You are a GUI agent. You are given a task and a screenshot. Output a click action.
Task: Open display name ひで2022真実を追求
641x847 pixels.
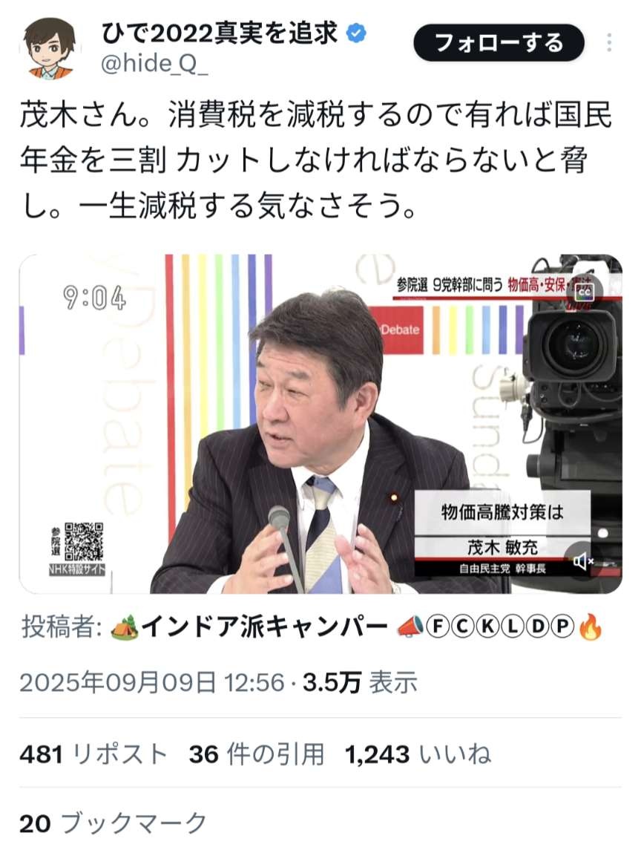click(220, 34)
